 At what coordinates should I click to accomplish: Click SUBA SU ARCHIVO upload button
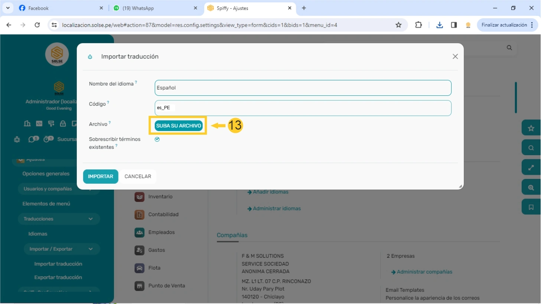click(x=179, y=125)
